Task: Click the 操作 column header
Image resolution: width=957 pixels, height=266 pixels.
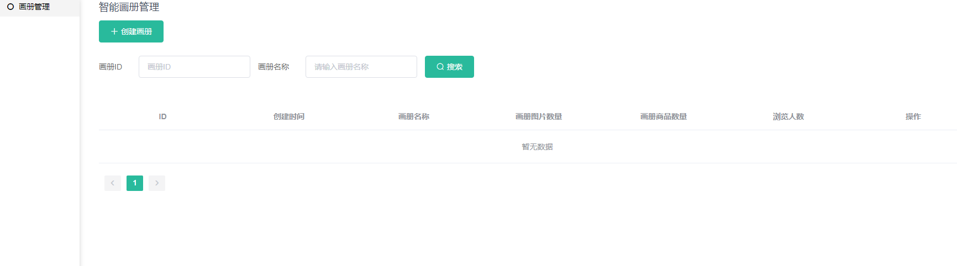Action: pos(913,116)
